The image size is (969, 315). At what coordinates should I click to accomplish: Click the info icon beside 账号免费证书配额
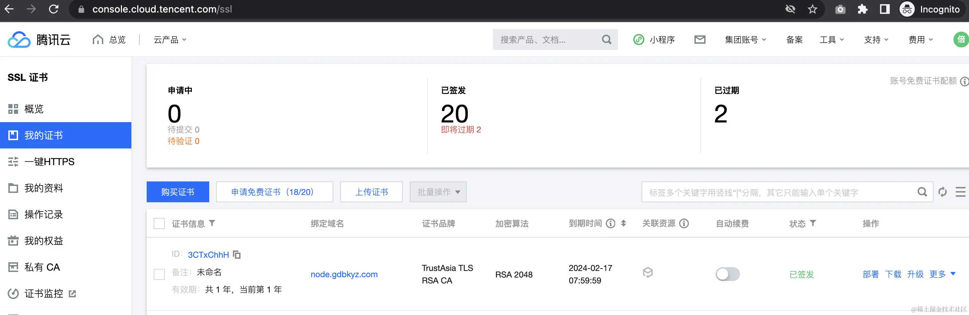point(964,81)
